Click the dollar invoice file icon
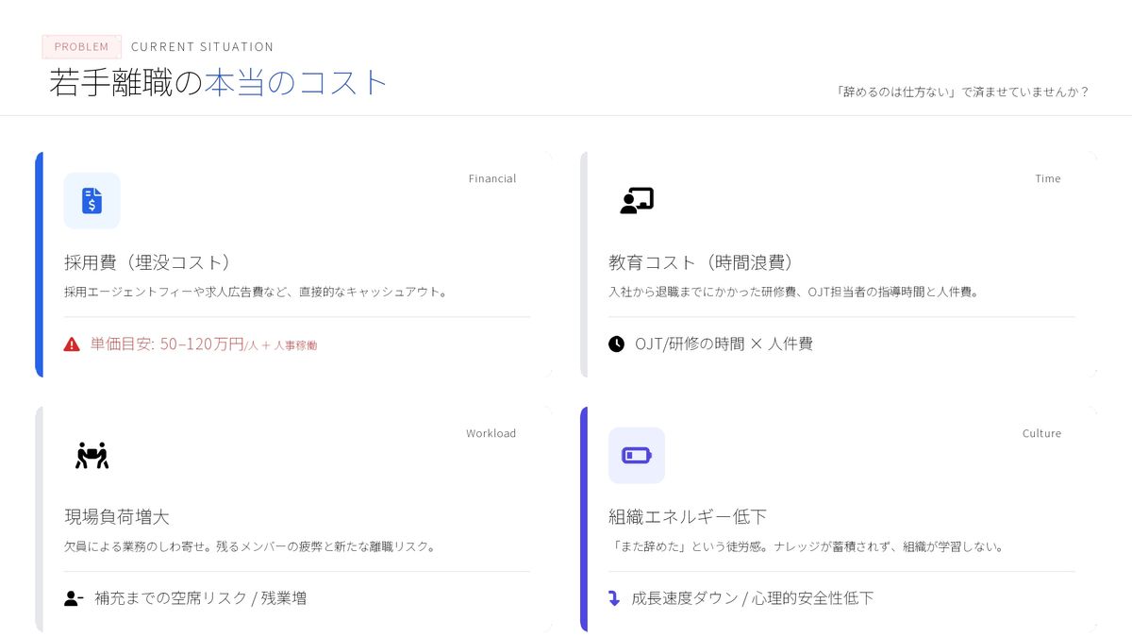 point(92,200)
